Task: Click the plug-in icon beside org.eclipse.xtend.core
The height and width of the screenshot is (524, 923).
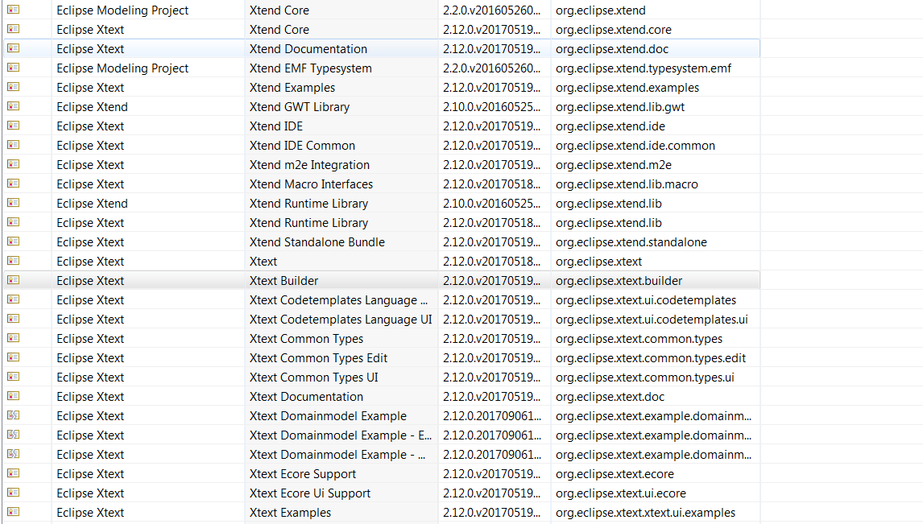Action: (x=13, y=29)
